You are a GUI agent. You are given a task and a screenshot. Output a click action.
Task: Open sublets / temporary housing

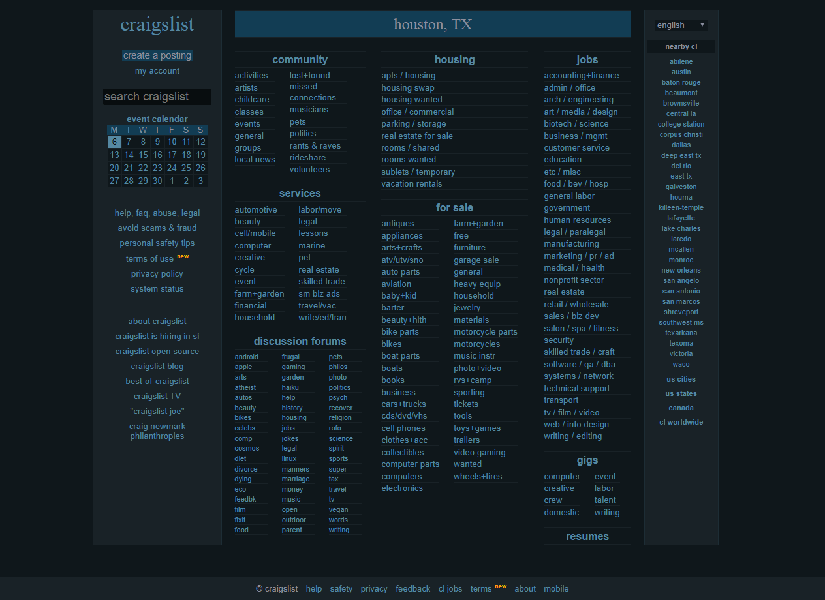418,172
